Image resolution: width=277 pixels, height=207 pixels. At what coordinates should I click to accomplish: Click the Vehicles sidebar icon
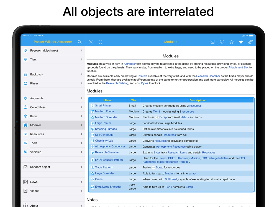[x=25, y=152]
